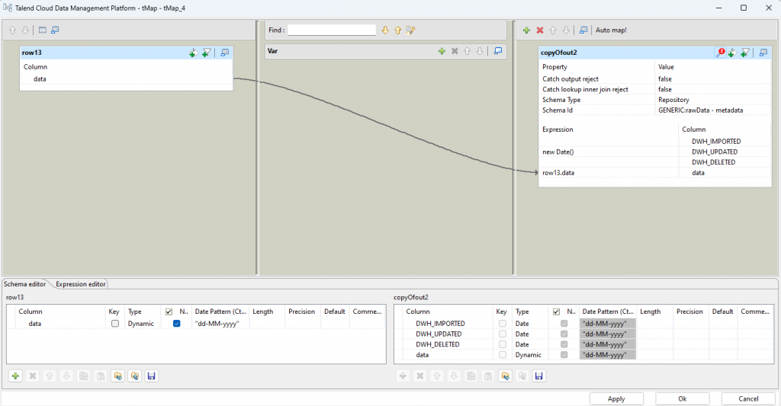
Task: Click highlight search results icon beside Find
Action: [411, 30]
